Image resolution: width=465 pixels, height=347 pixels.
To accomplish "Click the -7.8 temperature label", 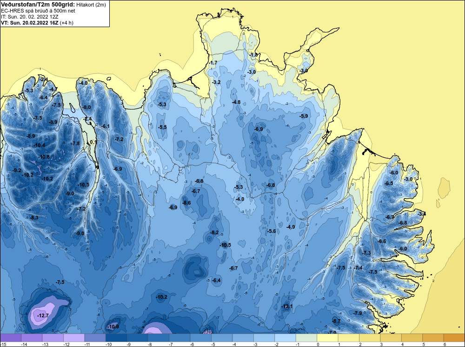I will point(75,143).
